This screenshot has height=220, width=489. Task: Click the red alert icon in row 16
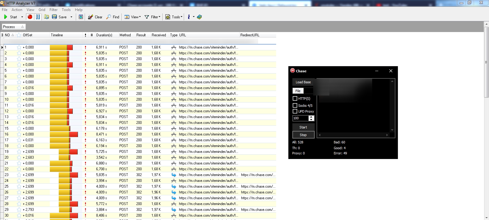pyautogui.click(x=85, y=134)
